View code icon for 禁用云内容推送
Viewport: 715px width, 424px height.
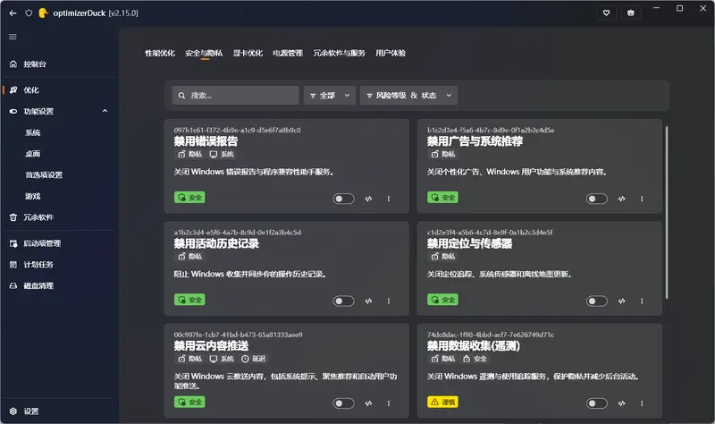point(368,403)
